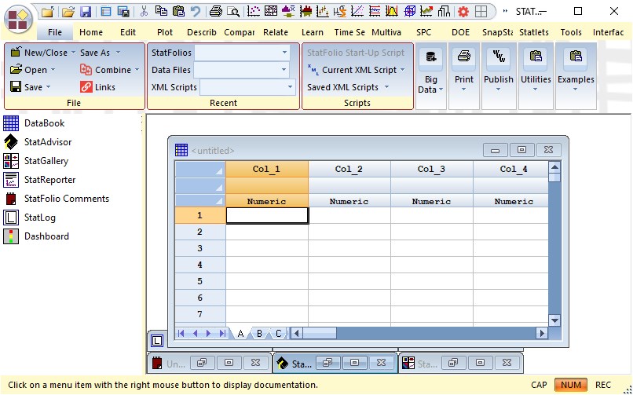The image size is (633, 395).
Task: Click the copy icon in quick toolbar
Action: point(162,11)
